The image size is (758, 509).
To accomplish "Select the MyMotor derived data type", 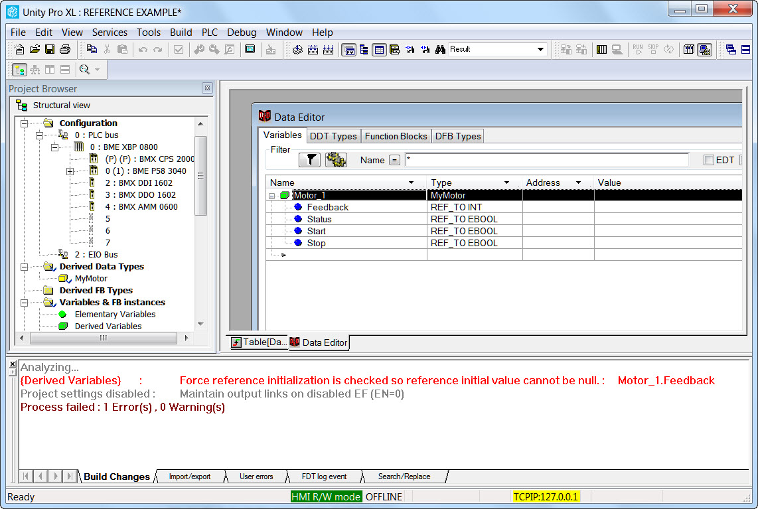I will (x=91, y=279).
